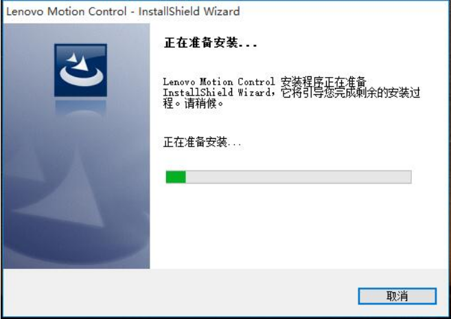Click the 取消 (Cancel) button

[x=397, y=296]
